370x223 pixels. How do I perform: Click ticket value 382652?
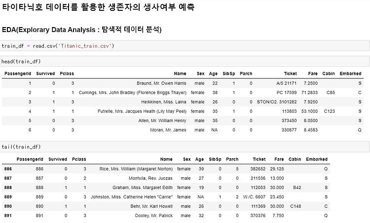point(258,169)
